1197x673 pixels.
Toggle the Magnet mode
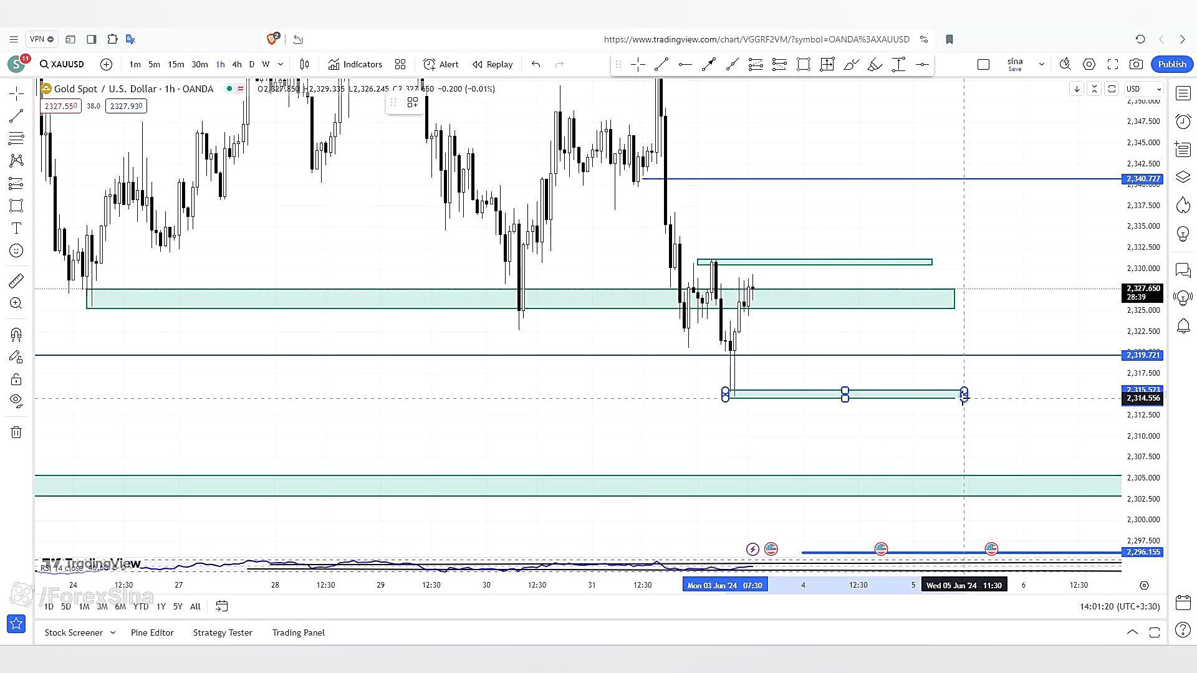[x=16, y=335]
